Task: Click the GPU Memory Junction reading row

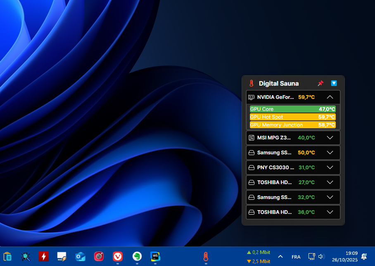Action: pos(292,125)
